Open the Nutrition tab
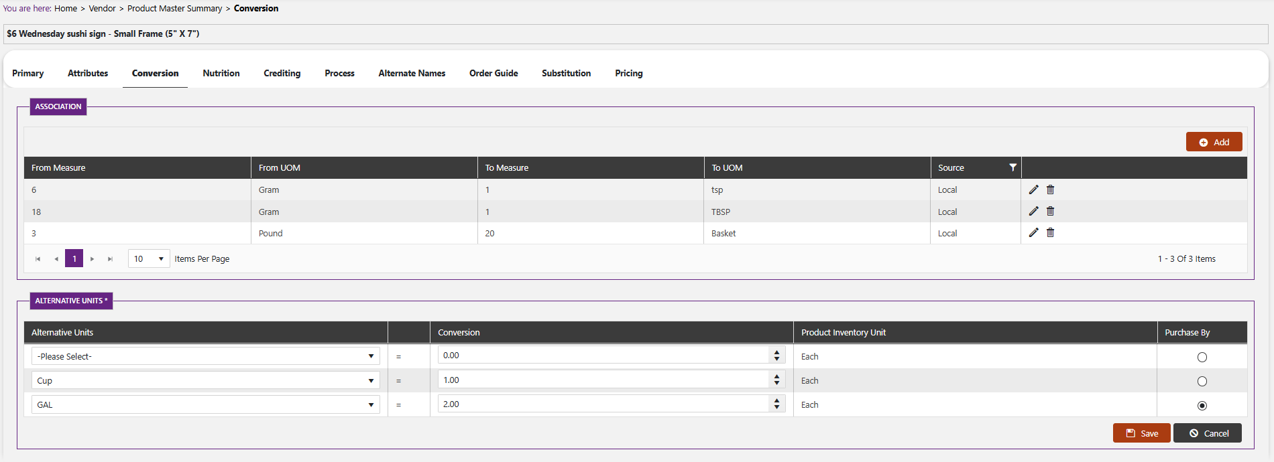 (x=221, y=73)
